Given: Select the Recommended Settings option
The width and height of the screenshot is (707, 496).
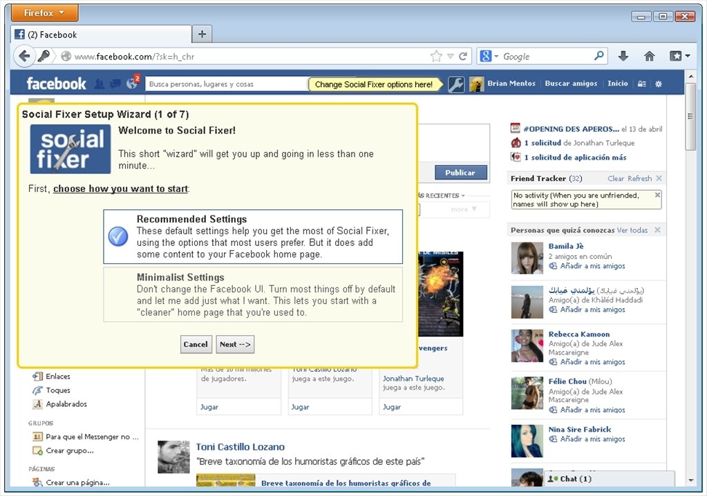Looking at the screenshot, I should (253, 236).
